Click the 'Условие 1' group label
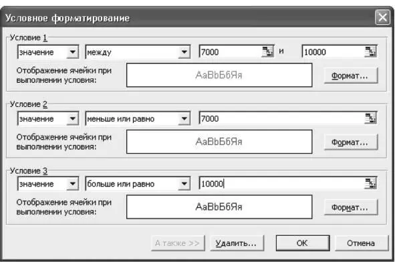The width and height of the screenshot is (395, 262). pyautogui.click(x=29, y=38)
